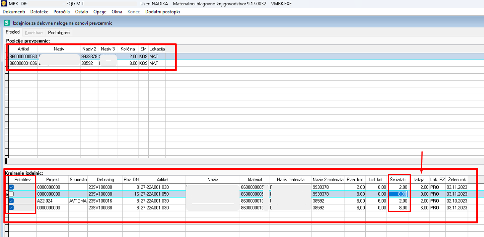Open the Datoteke menu

(x=39, y=12)
